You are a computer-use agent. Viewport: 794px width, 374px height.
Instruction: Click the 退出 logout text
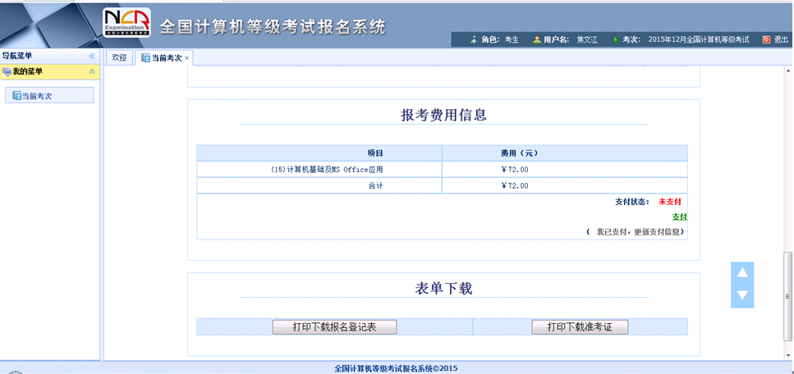click(x=781, y=39)
